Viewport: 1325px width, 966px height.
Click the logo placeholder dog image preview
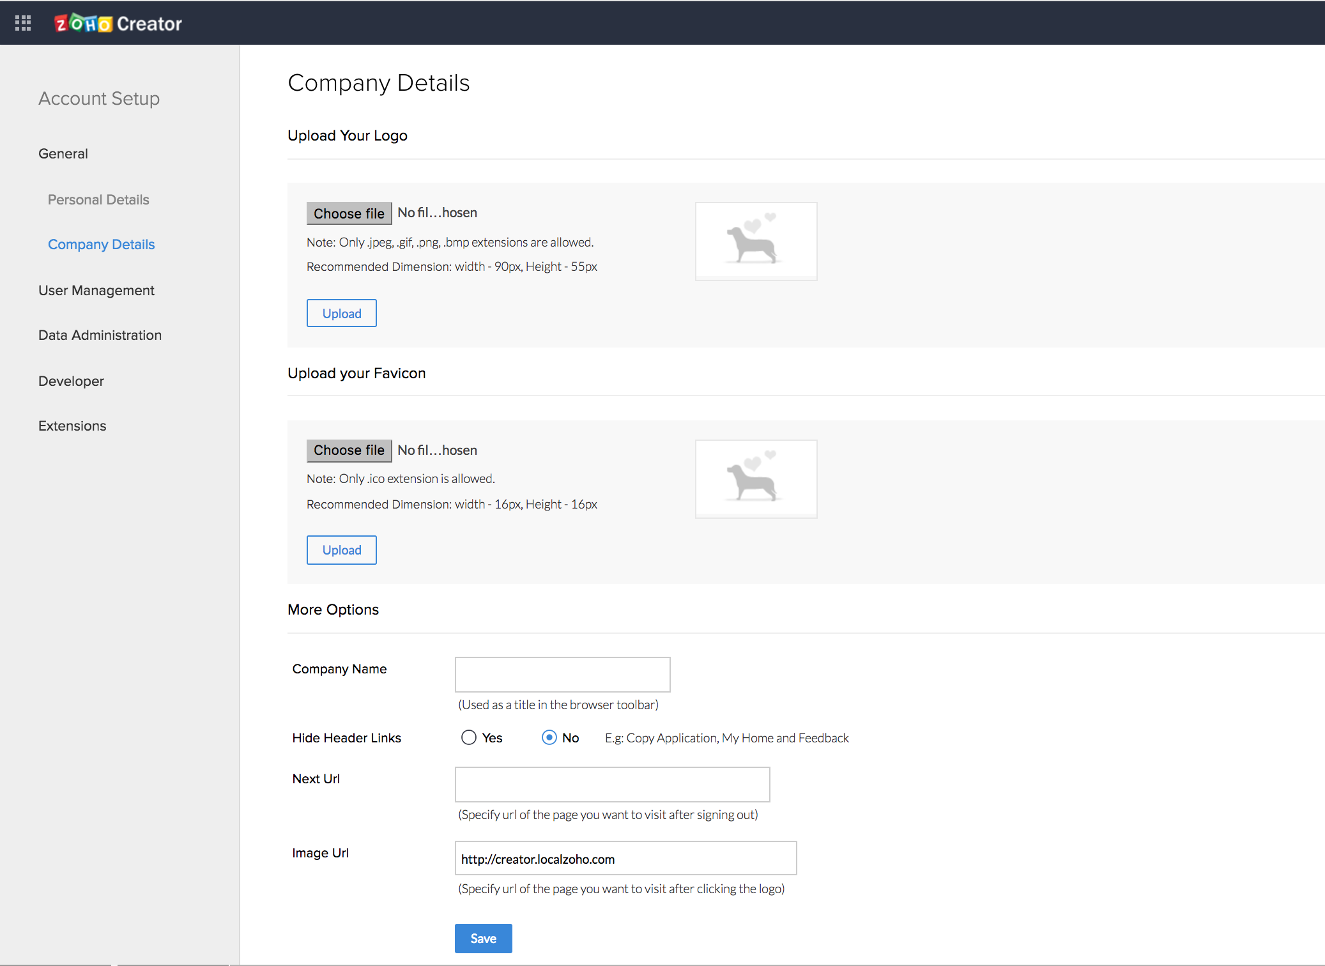pos(756,241)
